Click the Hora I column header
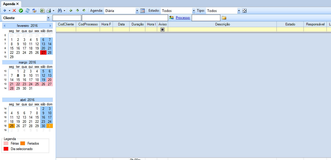331x160 pixels. coord(151,24)
